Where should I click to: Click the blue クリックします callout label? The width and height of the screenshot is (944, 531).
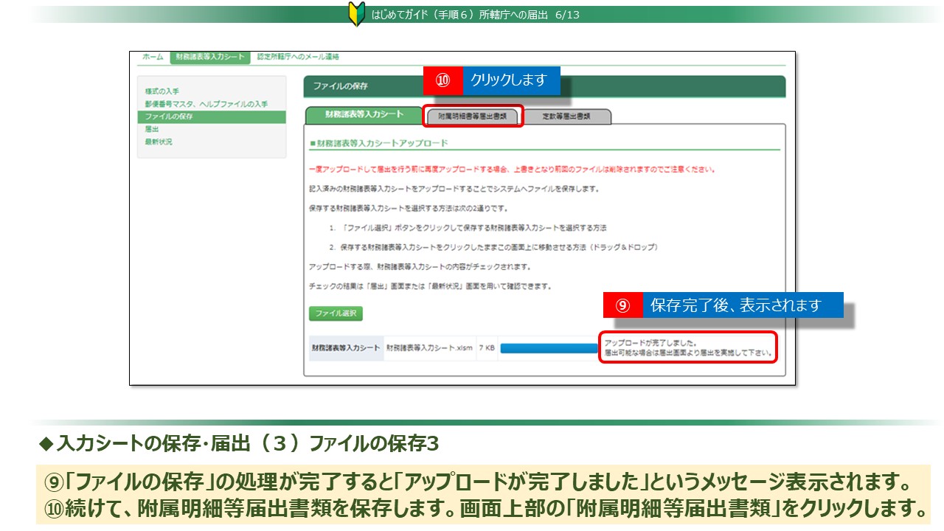coord(510,81)
